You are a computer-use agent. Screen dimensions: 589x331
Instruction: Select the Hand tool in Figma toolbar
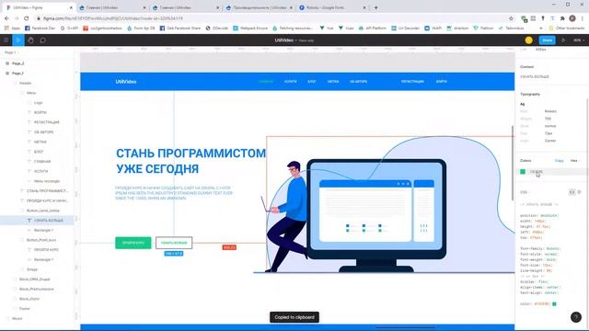30,40
